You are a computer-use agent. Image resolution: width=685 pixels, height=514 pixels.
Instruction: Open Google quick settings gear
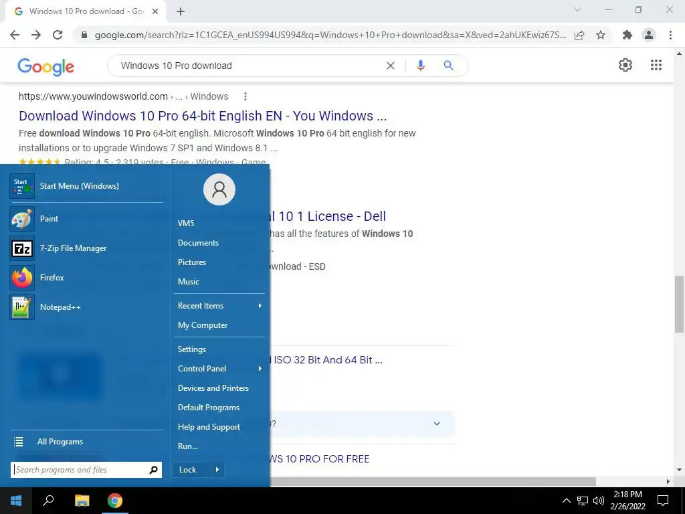(x=625, y=65)
